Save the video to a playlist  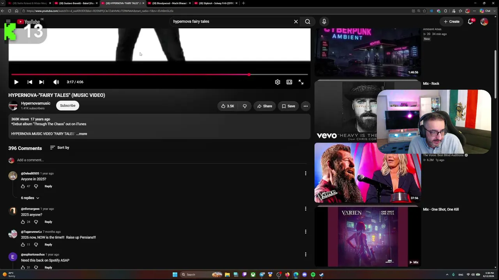[288, 106]
